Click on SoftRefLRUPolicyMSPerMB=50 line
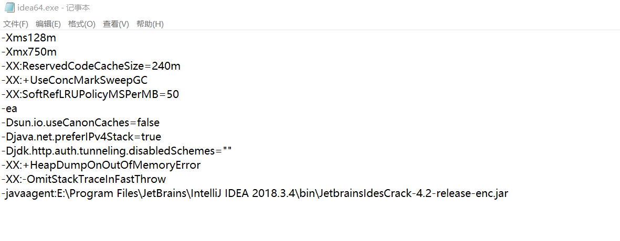 pyautogui.click(x=90, y=95)
